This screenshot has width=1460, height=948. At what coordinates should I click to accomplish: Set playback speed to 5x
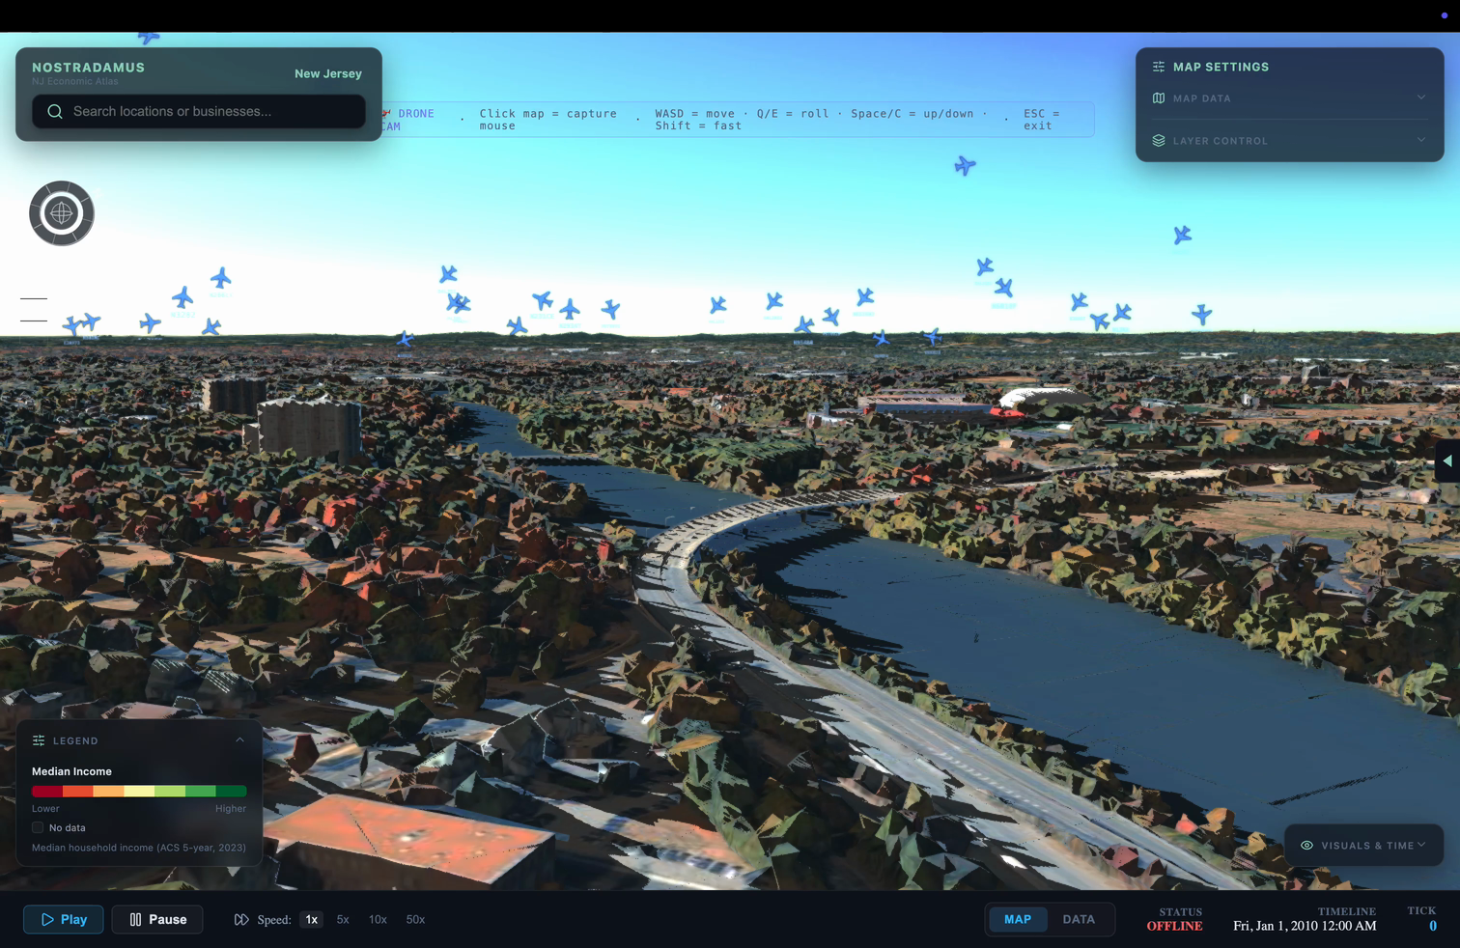click(343, 920)
